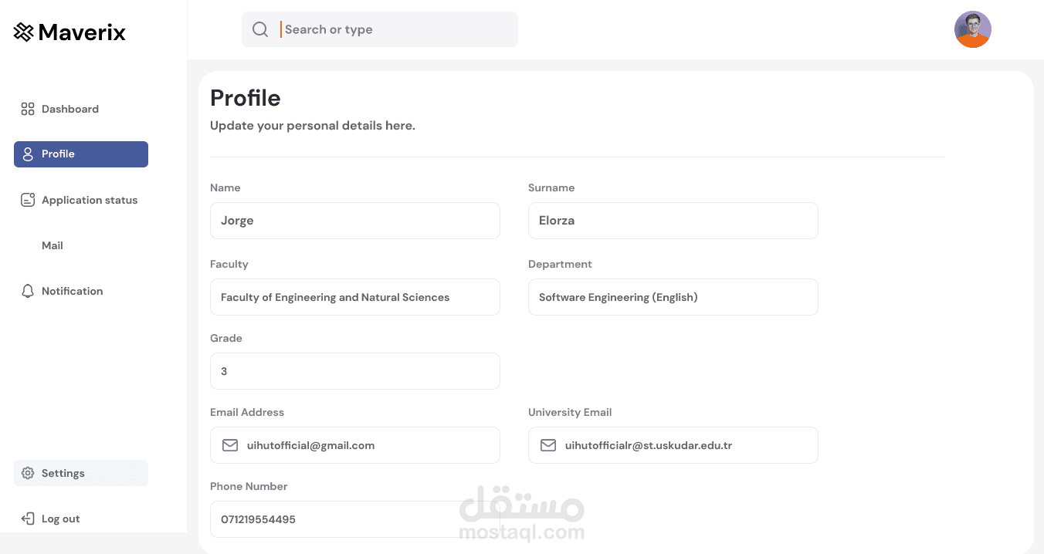Click the Maverix logo icon
Image resolution: width=1044 pixels, height=554 pixels.
pyautogui.click(x=23, y=32)
